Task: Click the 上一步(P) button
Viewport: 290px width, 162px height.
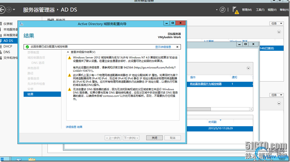Action: click(113, 138)
